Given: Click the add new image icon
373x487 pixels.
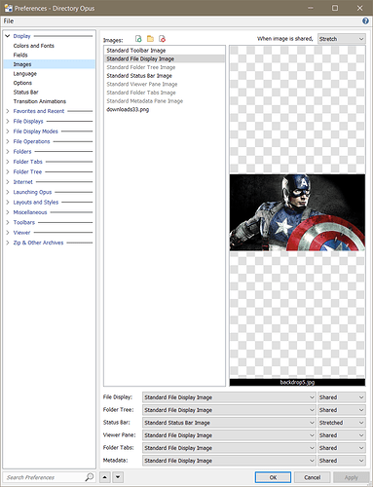Looking at the screenshot, I should point(138,39).
